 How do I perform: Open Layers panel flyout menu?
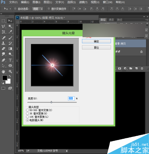(x=147, y=20)
